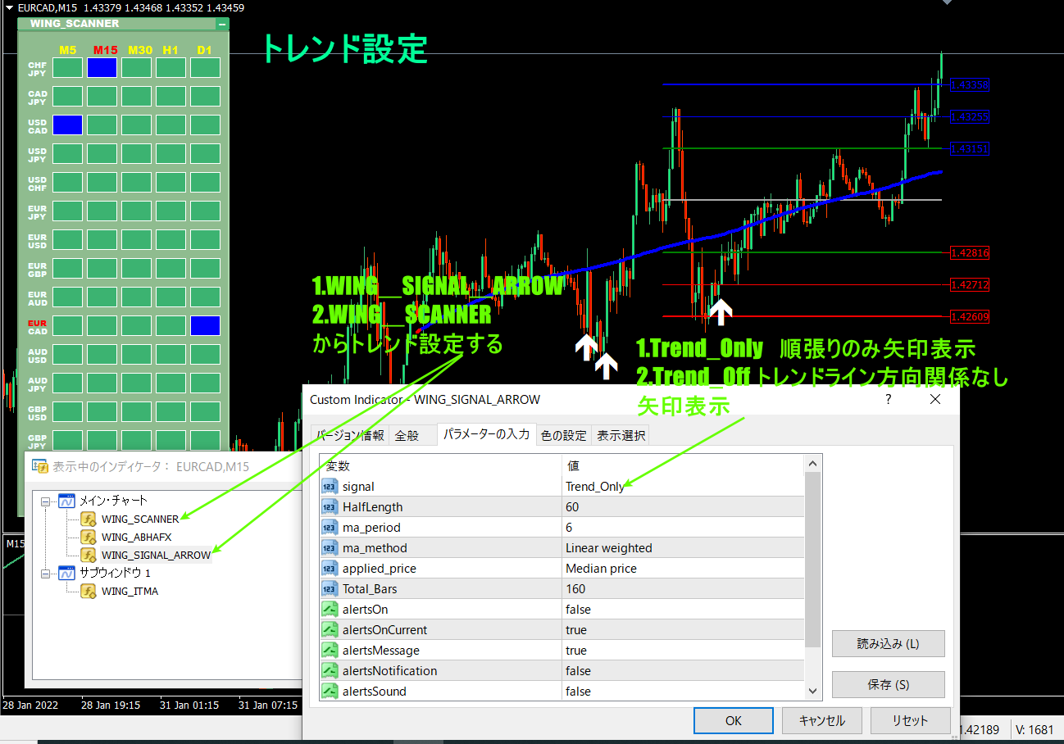Collapse the サブウィンドウ 1 tree node

click(x=46, y=573)
